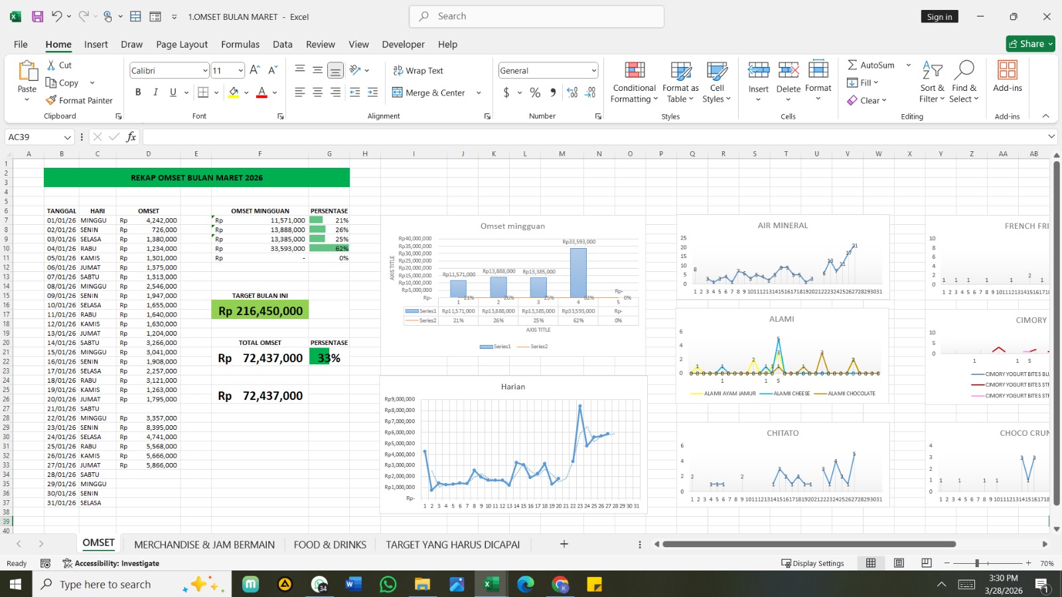The width and height of the screenshot is (1062, 597).
Task: Open Sort & Filter options
Action: click(932, 82)
